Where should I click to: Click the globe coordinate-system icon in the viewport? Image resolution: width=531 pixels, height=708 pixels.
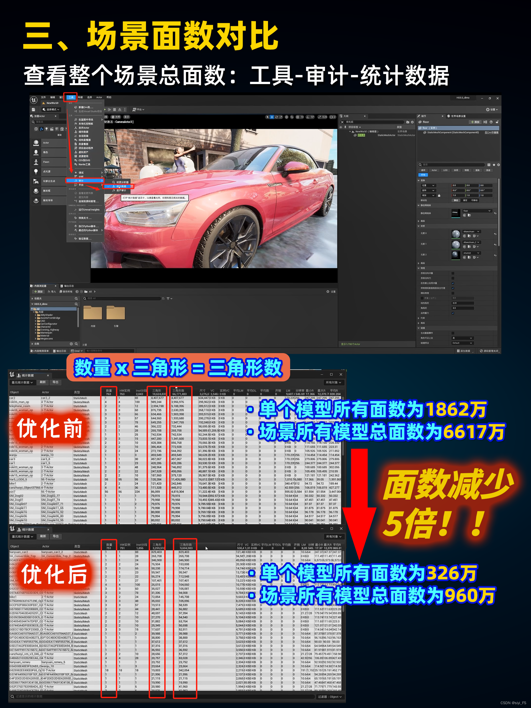tap(287, 117)
